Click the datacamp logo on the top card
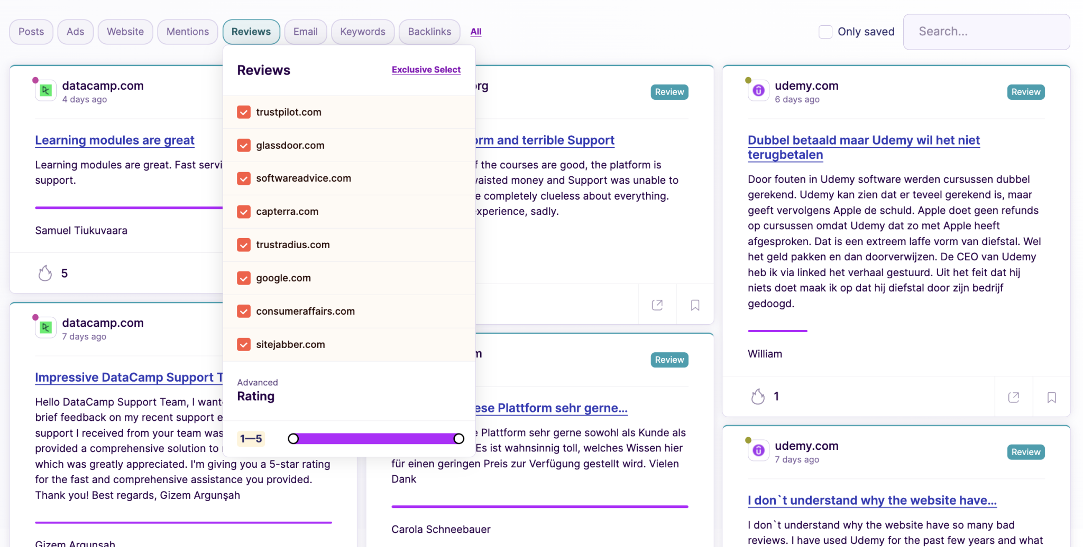The image size is (1083, 547). 46,91
